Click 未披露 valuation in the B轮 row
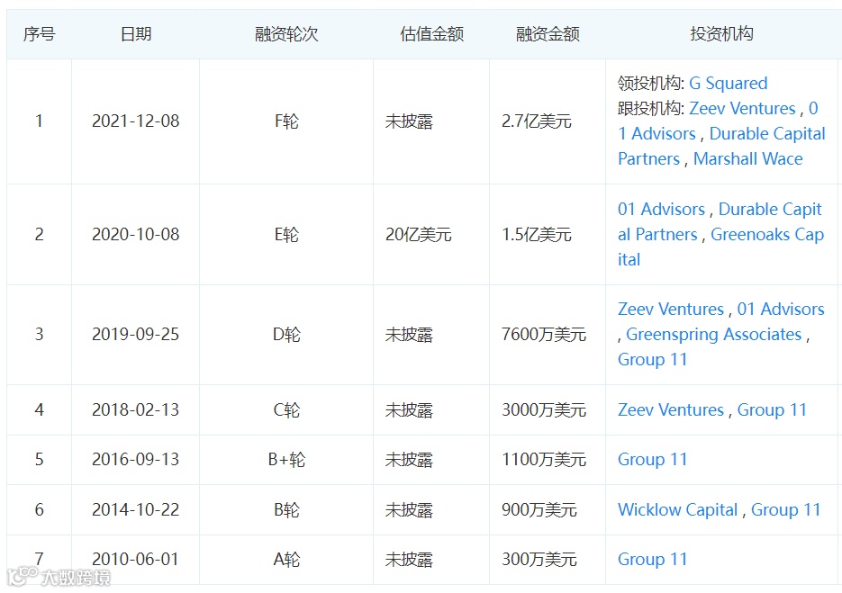Viewport: 842px width, 593px height. pyautogui.click(x=409, y=510)
